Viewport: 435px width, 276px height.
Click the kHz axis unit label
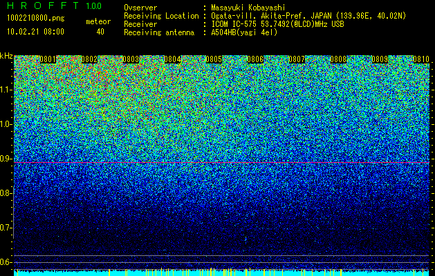tap(6, 56)
